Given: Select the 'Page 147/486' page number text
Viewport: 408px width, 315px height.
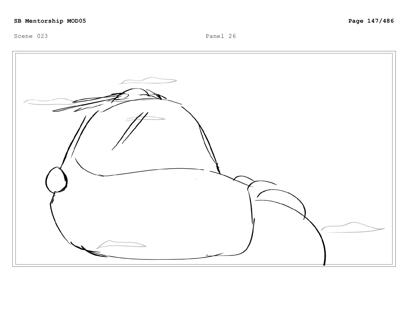Looking at the screenshot, I should click(x=371, y=21).
